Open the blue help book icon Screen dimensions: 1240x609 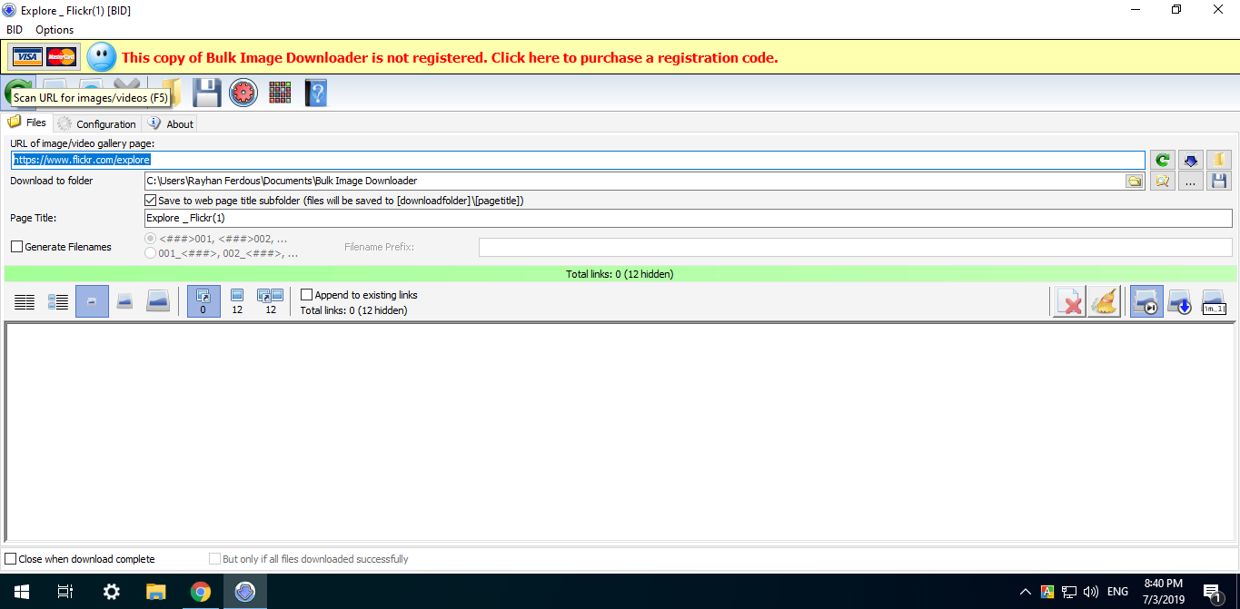click(316, 93)
